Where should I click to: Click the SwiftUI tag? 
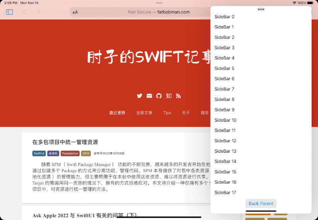(x=39, y=153)
